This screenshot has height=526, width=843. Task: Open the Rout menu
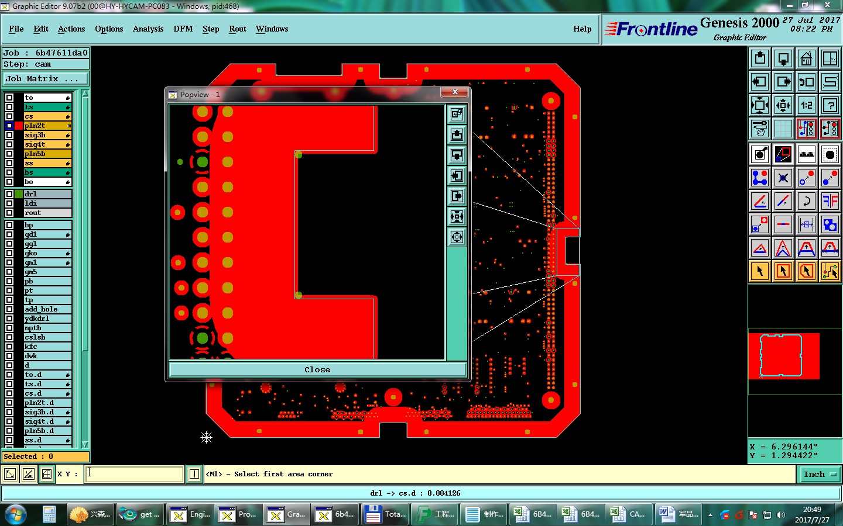pyautogui.click(x=238, y=29)
